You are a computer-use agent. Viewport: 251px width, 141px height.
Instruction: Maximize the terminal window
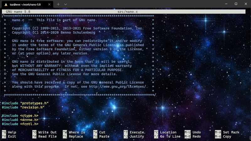(x=236, y=4)
